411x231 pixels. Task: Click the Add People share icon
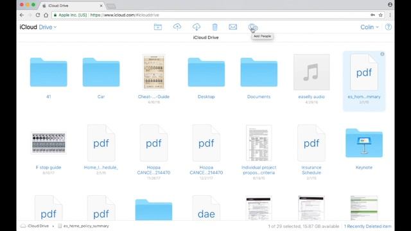tap(253, 27)
